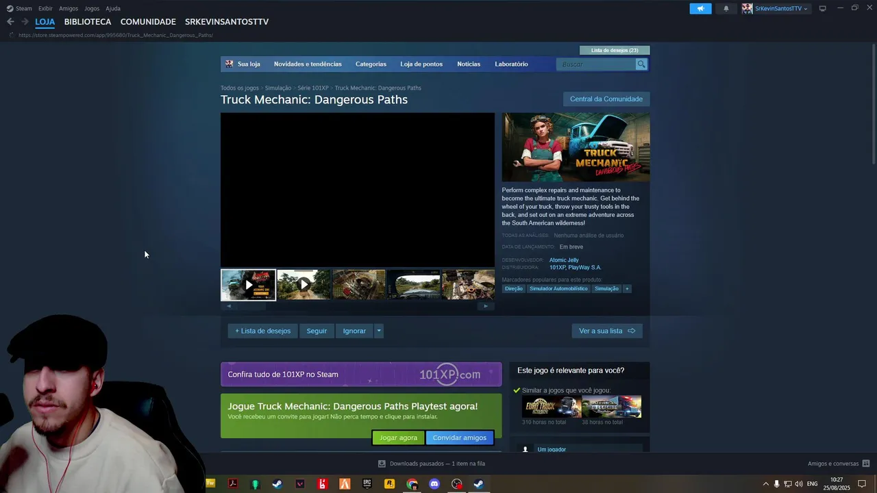Open Windows notification center icon
Viewport: 877px width, 493px height.
click(862, 484)
